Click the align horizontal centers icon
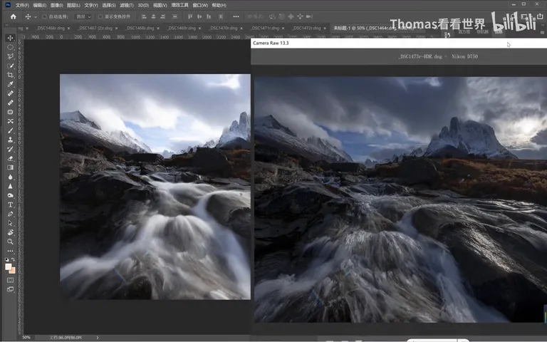Viewport: 547px width, 342px height. [153, 16]
